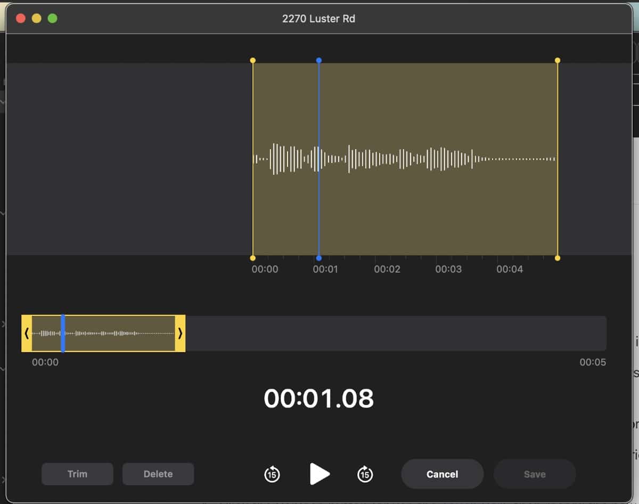
Task: Skip forward 15 seconds
Action: tap(365, 474)
